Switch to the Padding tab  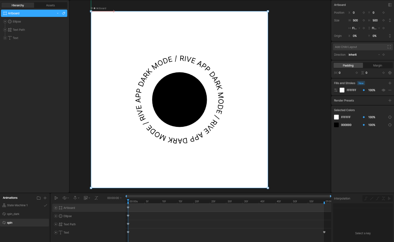point(348,65)
